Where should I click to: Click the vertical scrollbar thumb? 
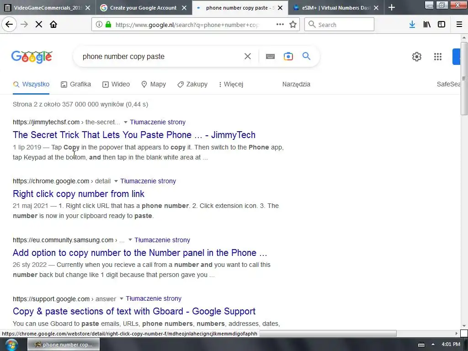pyautogui.click(x=463, y=78)
